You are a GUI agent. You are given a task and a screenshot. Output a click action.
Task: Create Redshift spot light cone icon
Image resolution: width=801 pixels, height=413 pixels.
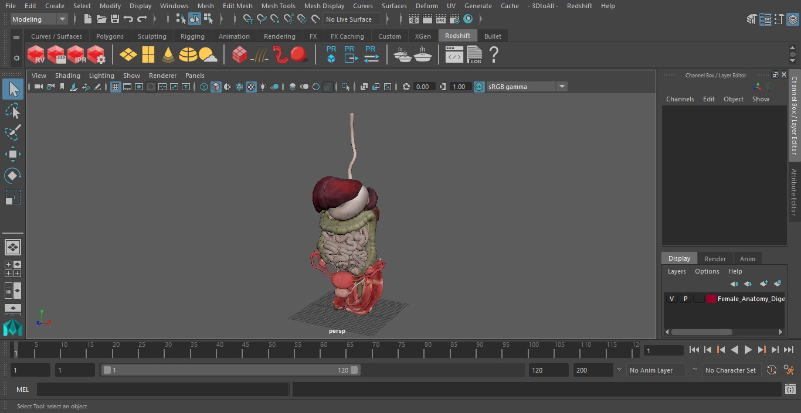click(168, 55)
